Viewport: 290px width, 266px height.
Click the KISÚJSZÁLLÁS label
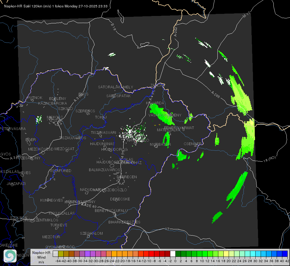click(x=62, y=213)
